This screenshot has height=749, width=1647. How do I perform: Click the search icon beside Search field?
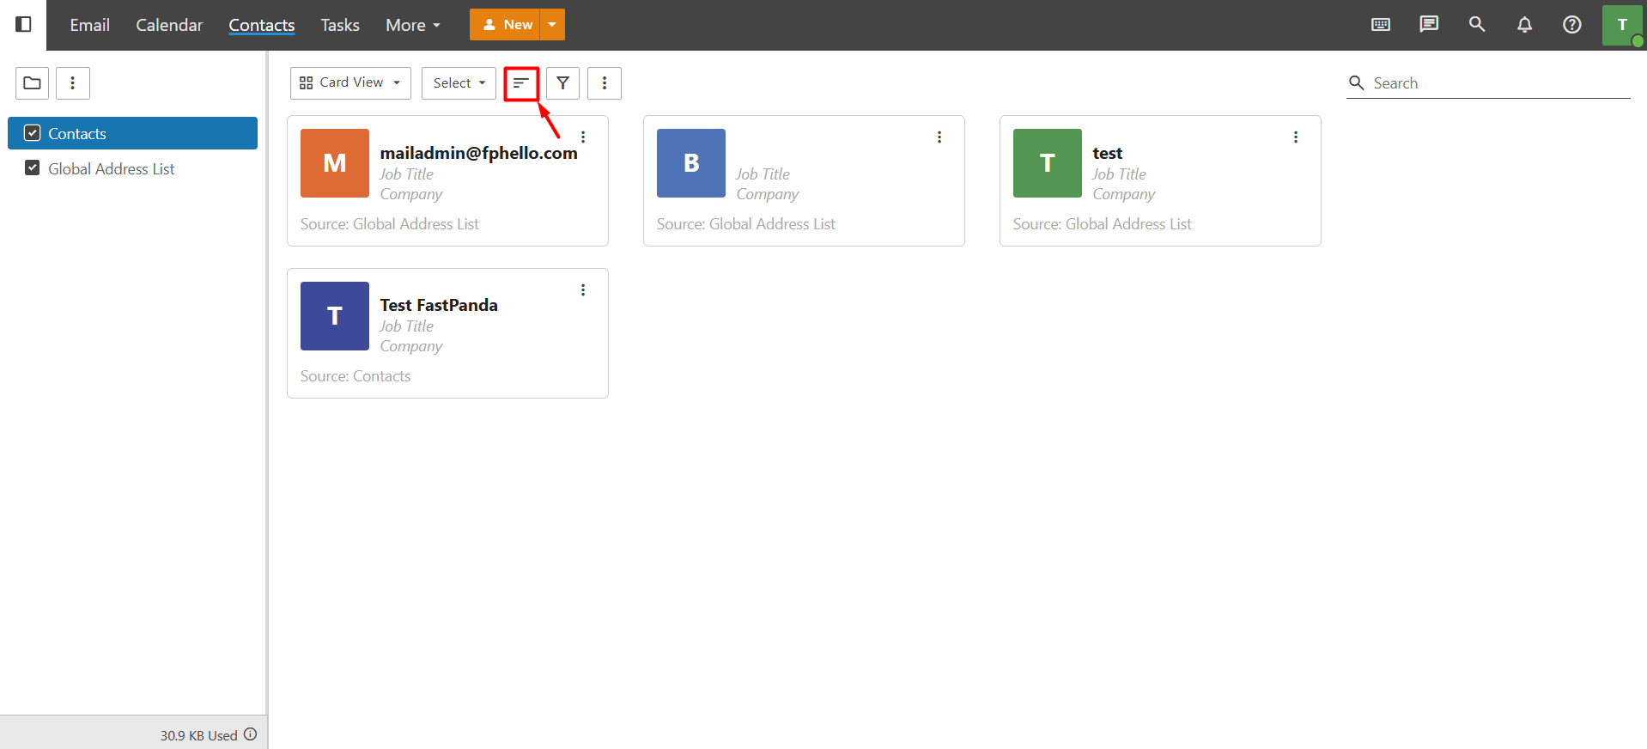tap(1357, 83)
